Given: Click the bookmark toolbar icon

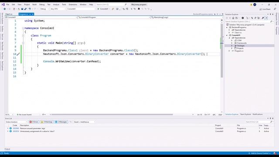Looking at the screenshot, I should point(139,9).
